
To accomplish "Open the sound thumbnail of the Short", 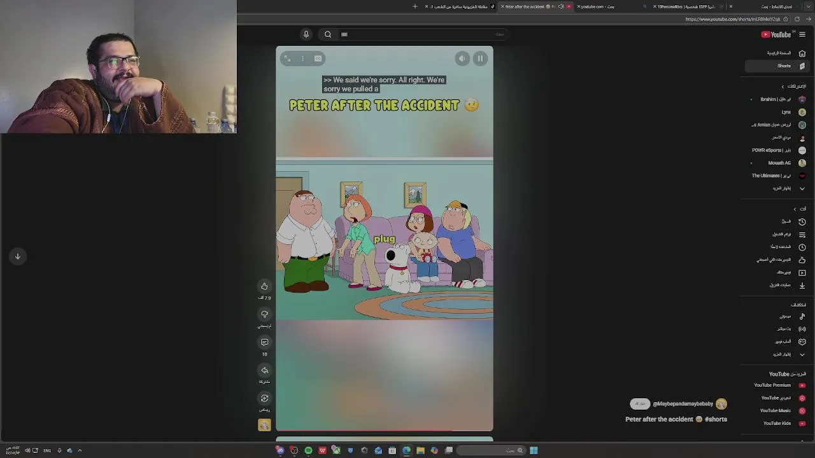I will [264, 425].
